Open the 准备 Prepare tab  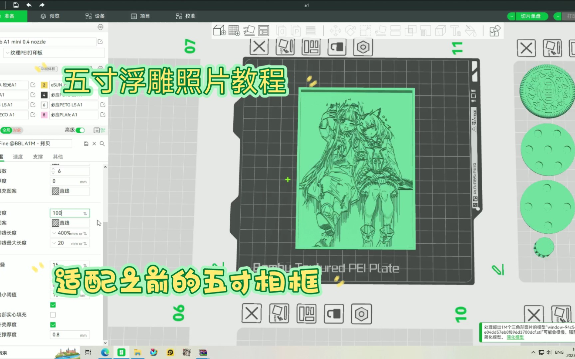[x=12, y=16]
